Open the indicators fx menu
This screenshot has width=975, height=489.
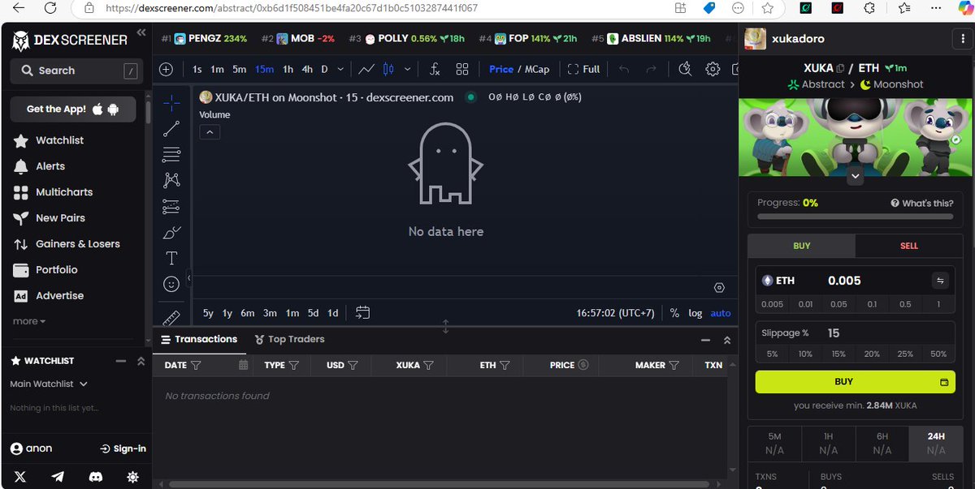coord(435,70)
